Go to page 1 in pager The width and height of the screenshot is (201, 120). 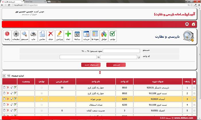100,72
